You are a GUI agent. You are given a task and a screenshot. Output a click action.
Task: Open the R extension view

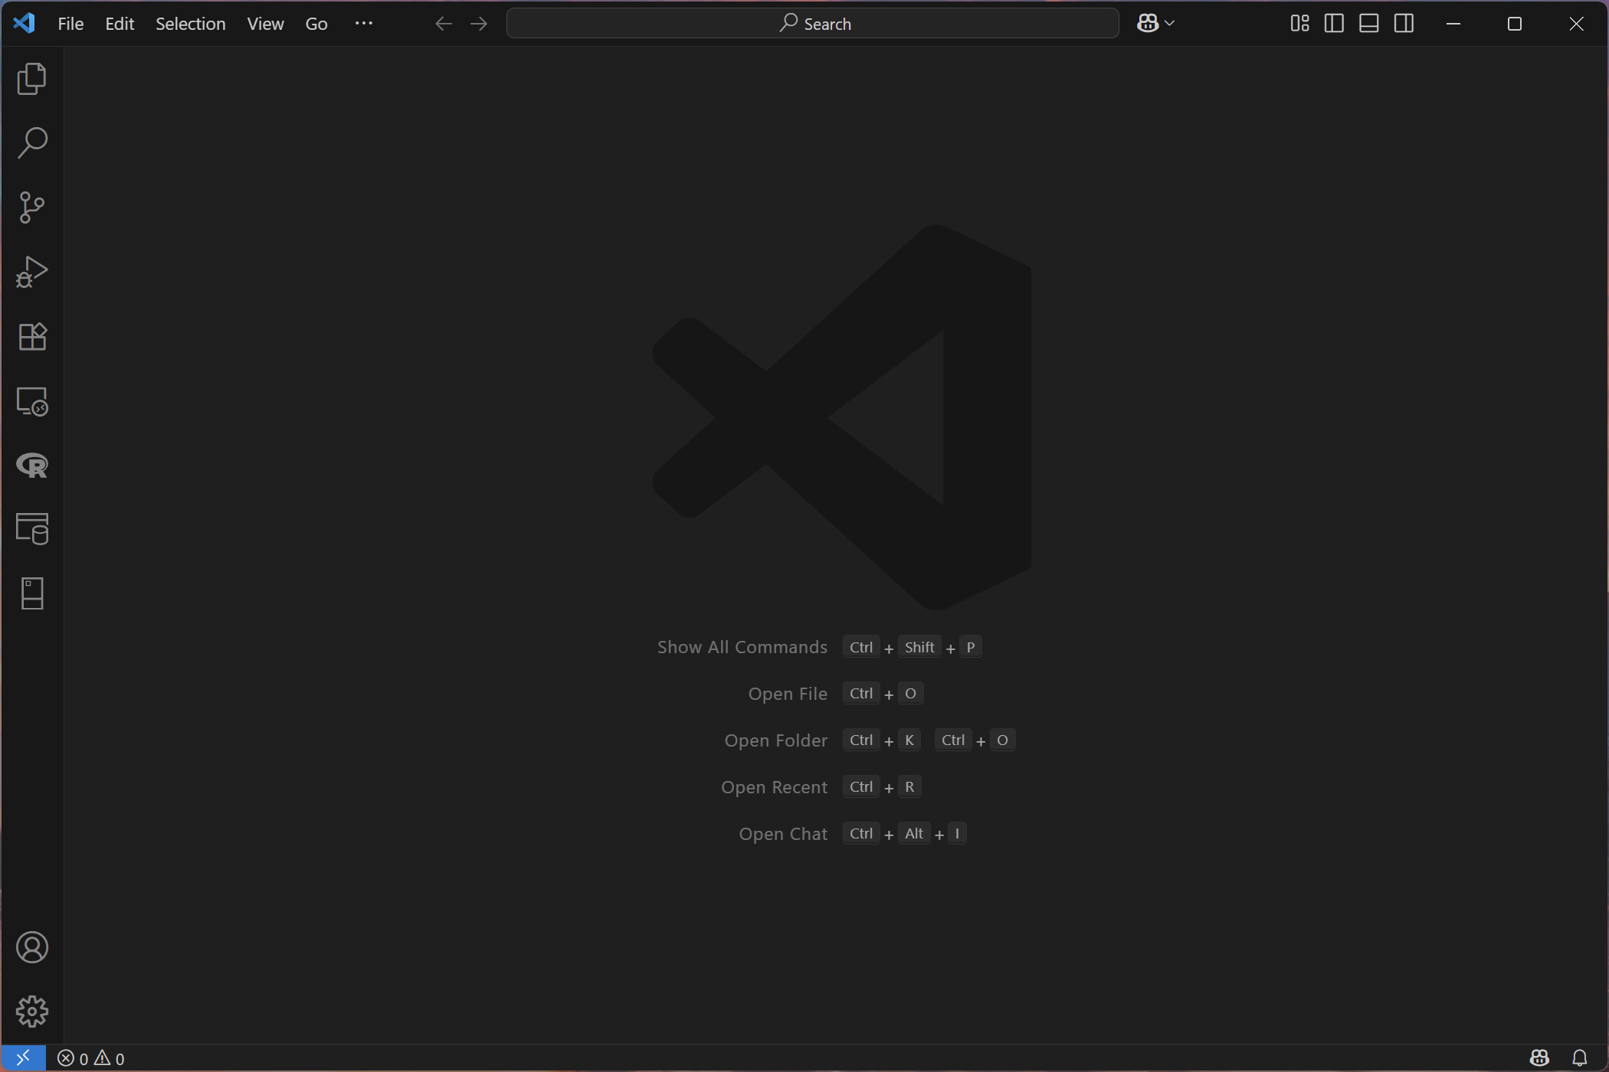[x=31, y=465]
